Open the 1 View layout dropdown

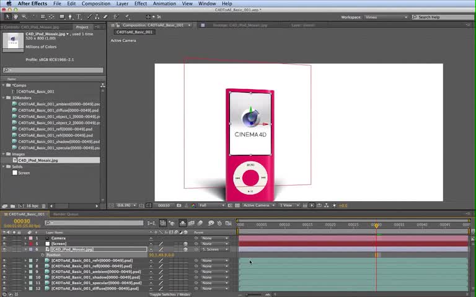point(289,205)
